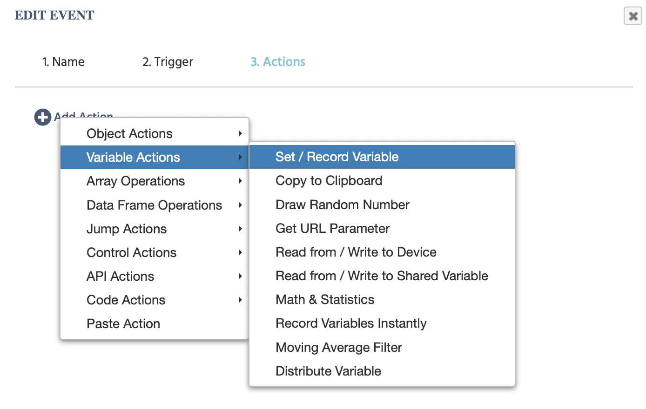646x409 pixels.
Task: Select the Actions step tab
Action: tap(278, 62)
